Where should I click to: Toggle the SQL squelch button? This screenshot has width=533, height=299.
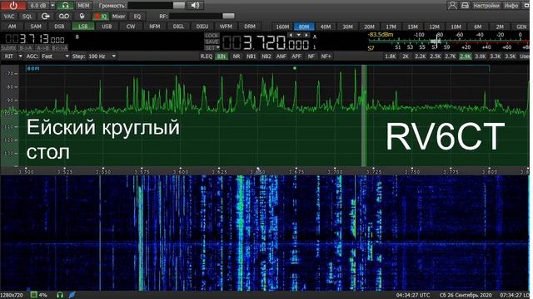[27, 17]
